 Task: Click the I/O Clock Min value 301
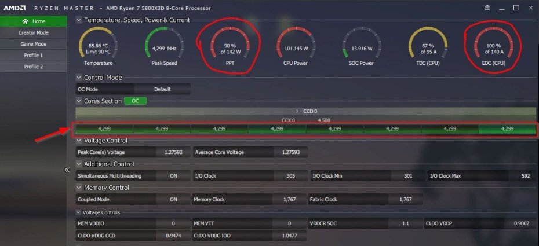pos(407,175)
